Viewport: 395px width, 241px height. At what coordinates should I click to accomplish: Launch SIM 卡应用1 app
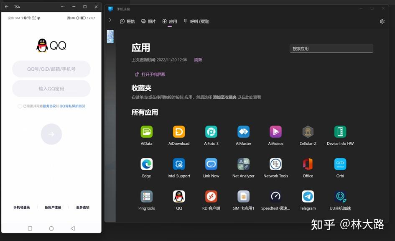pyautogui.click(x=243, y=196)
